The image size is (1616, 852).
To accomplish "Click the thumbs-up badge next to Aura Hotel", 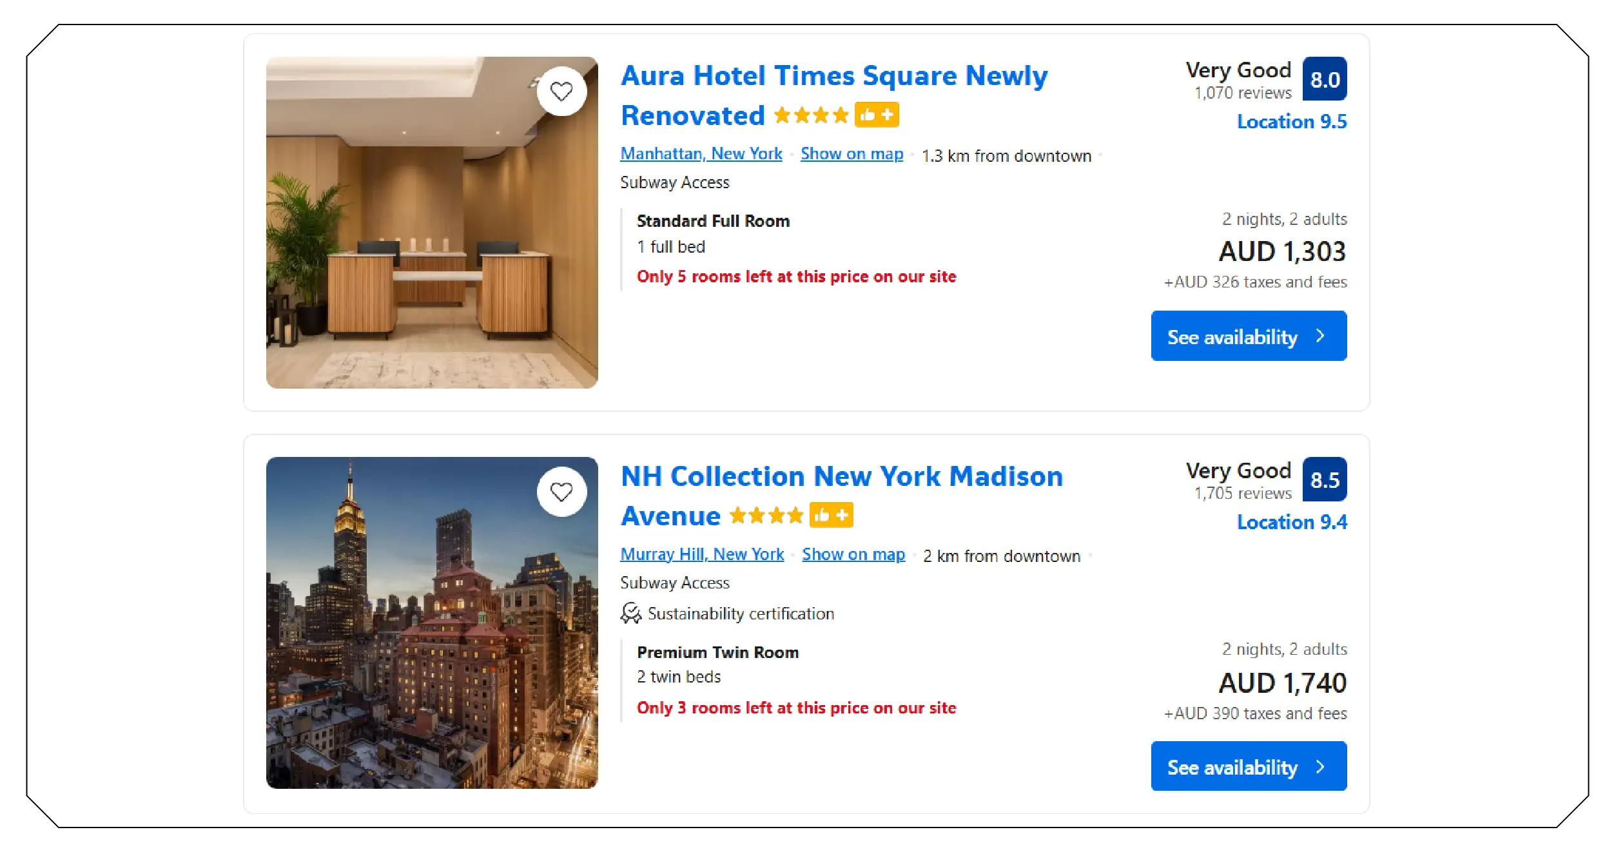I will [x=877, y=115].
